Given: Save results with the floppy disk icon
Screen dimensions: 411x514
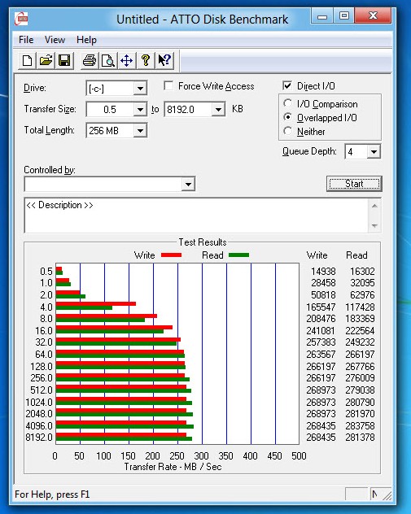Looking at the screenshot, I should 64,61.
